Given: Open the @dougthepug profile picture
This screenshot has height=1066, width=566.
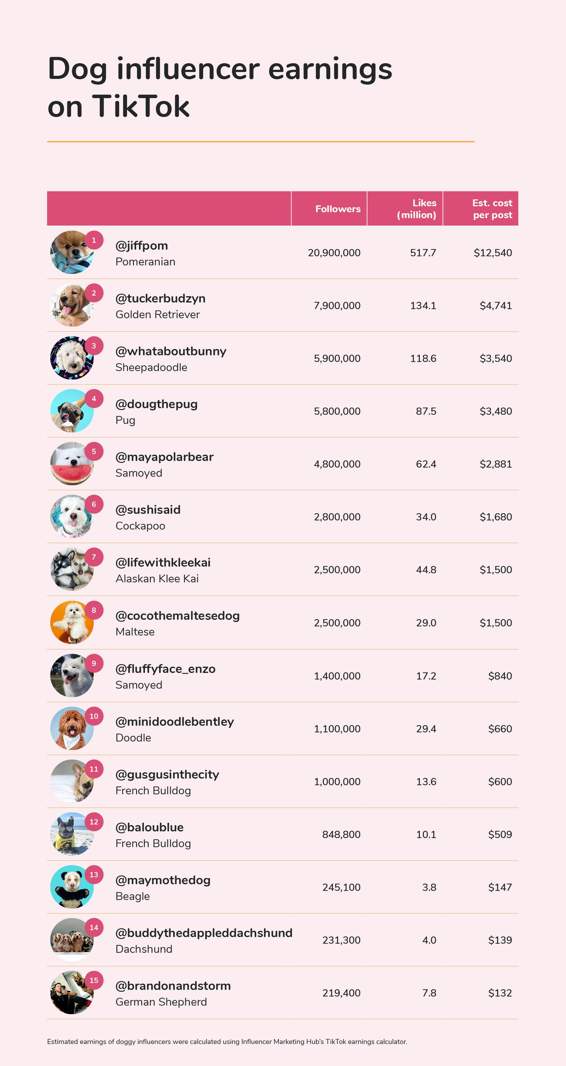Looking at the screenshot, I should tap(71, 411).
